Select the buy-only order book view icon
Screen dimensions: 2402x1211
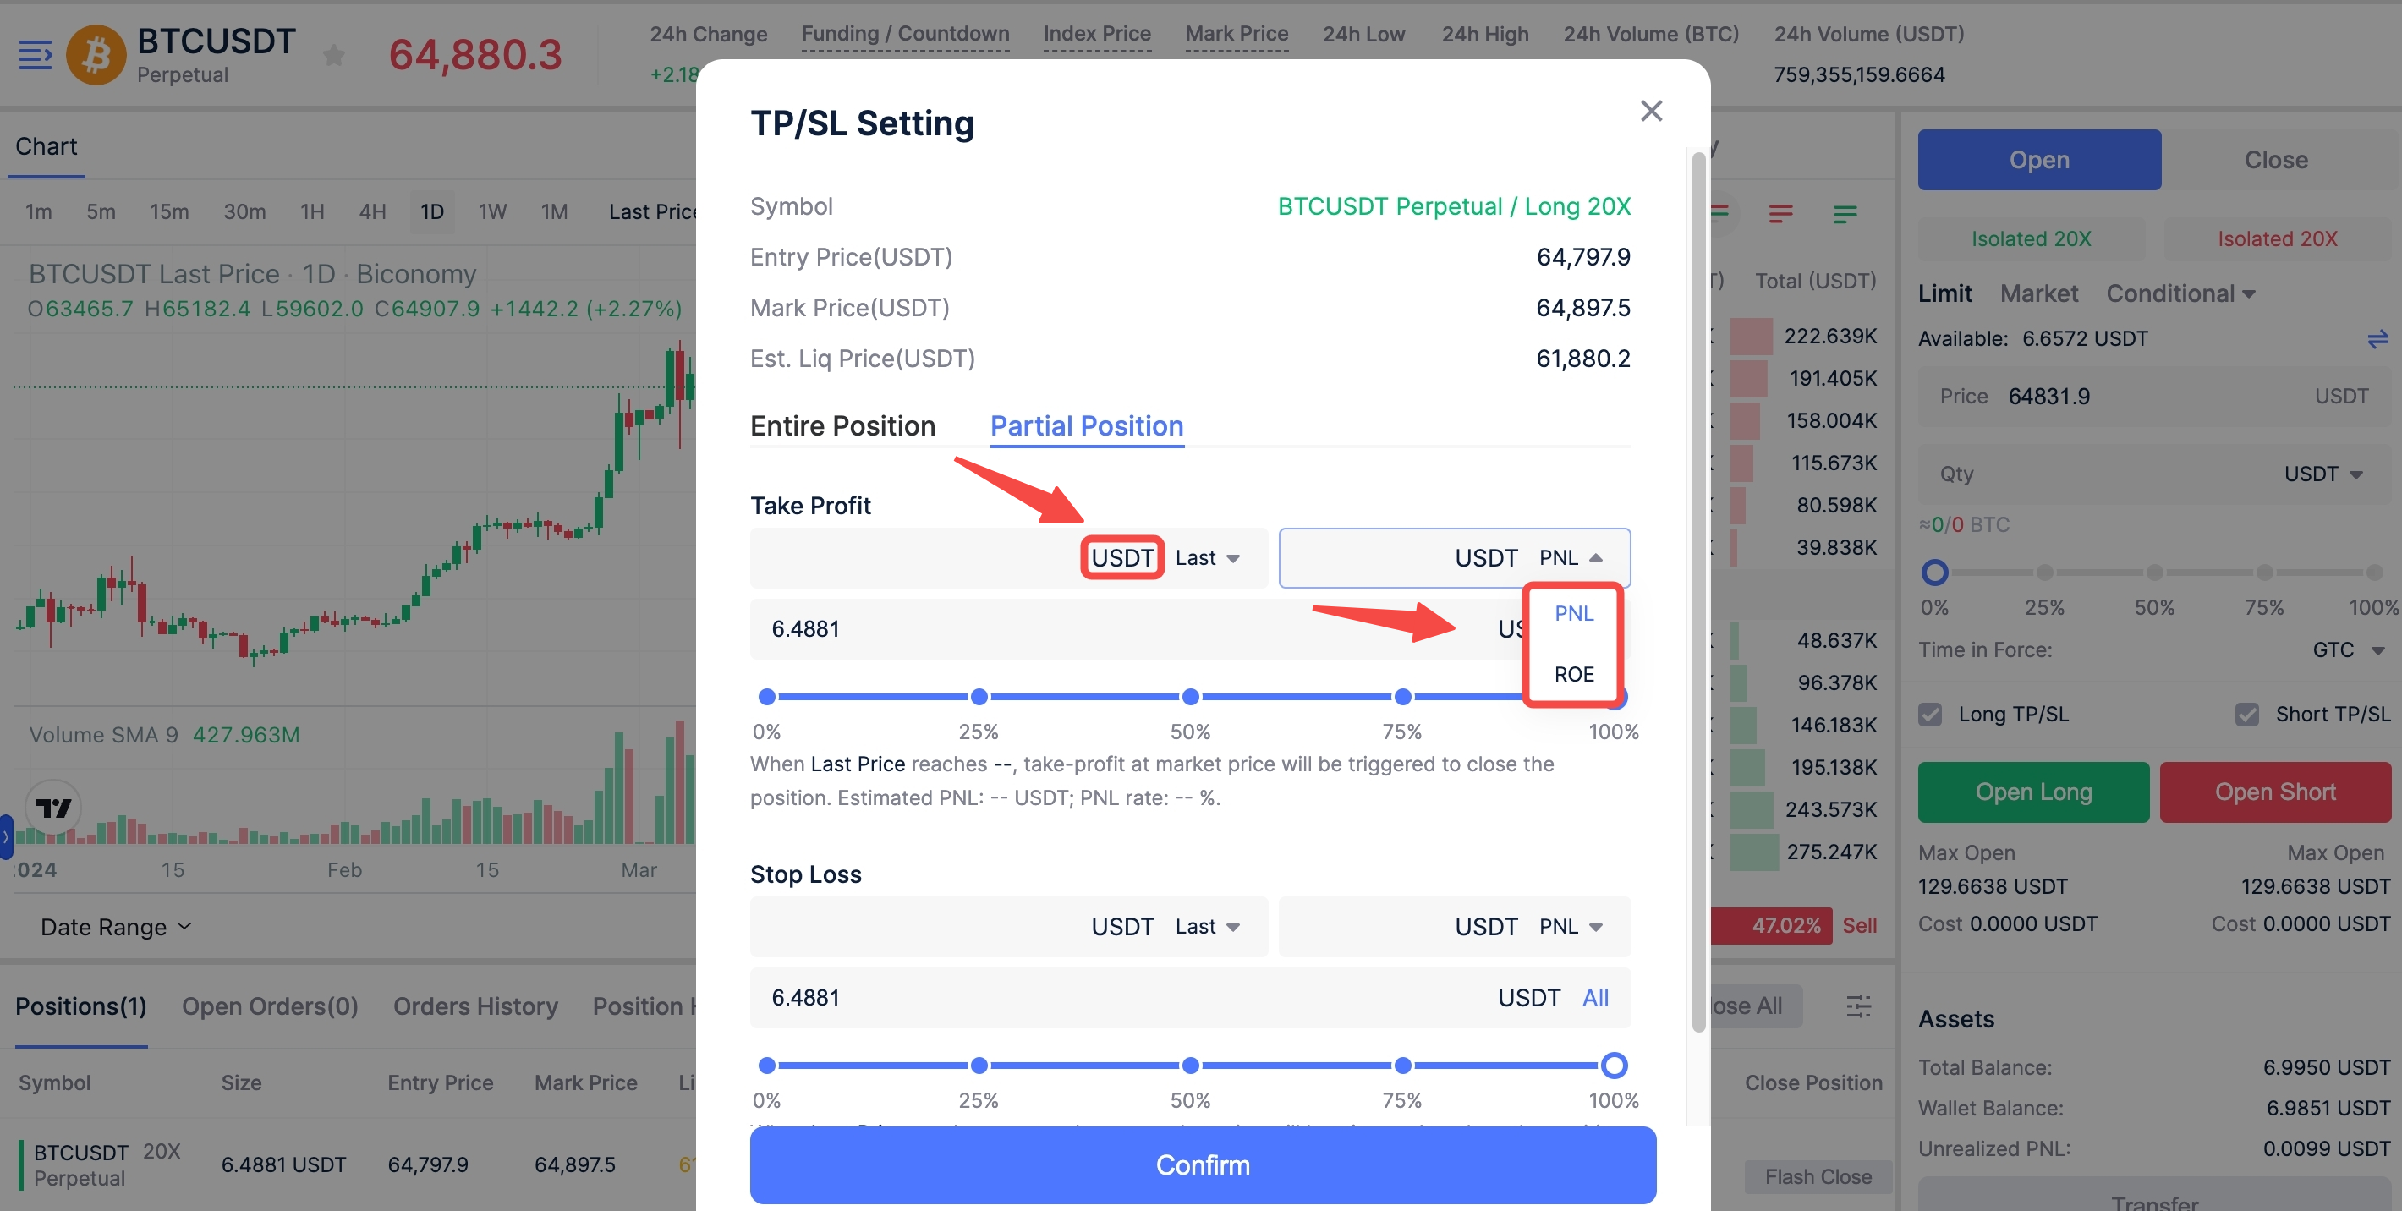(x=1845, y=215)
